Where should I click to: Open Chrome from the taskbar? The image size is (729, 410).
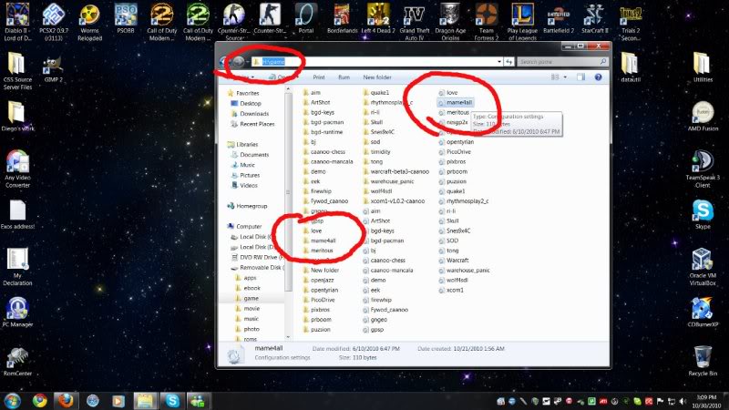tap(40, 400)
